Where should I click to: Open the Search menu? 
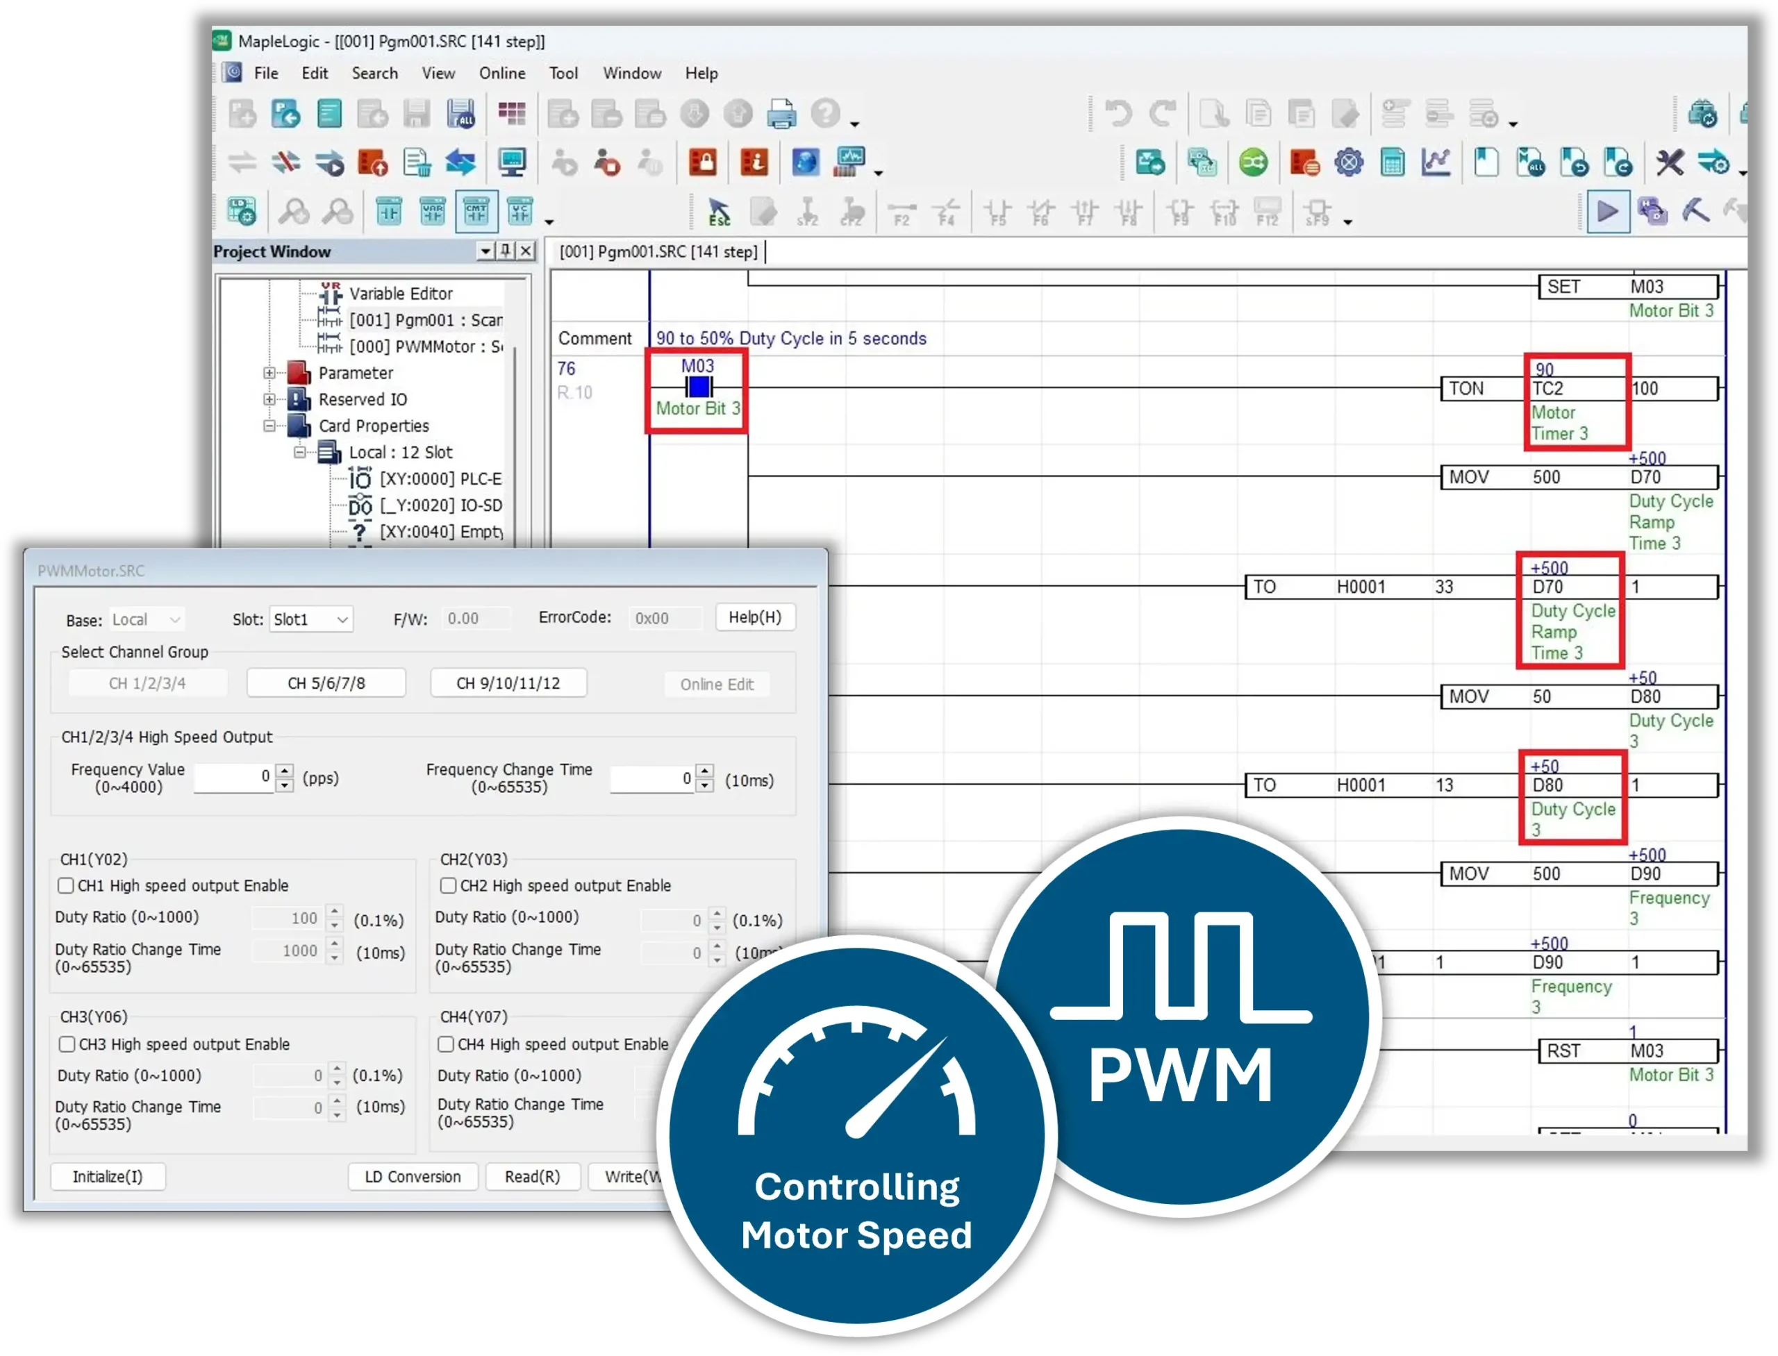(x=374, y=74)
